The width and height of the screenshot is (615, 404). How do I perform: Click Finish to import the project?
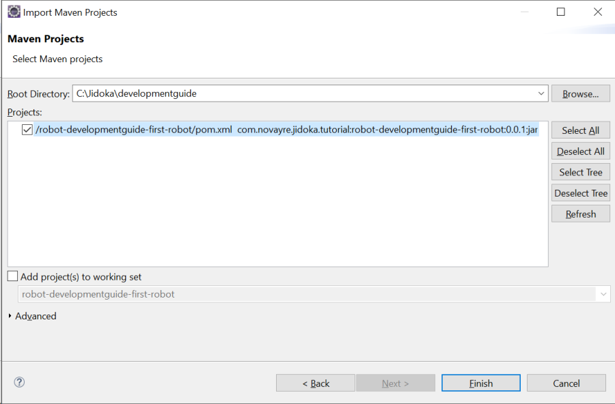click(480, 384)
